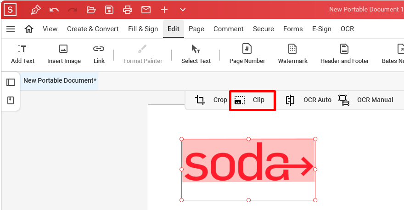Screen dimensions: 404x210
Task: Click the image's bottom-middle resize handle
Action: (249, 200)
